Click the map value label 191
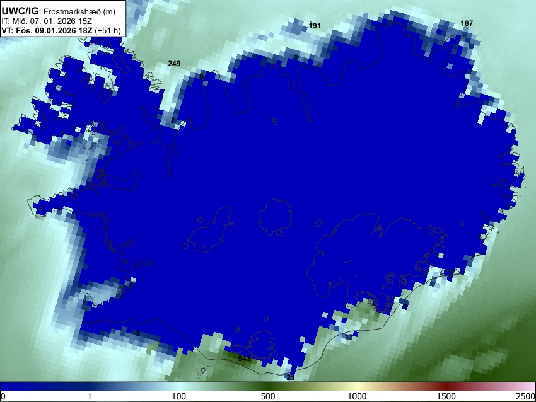This screenshot has height=402, width=536. pyautogui.click(x=315, y=26)
